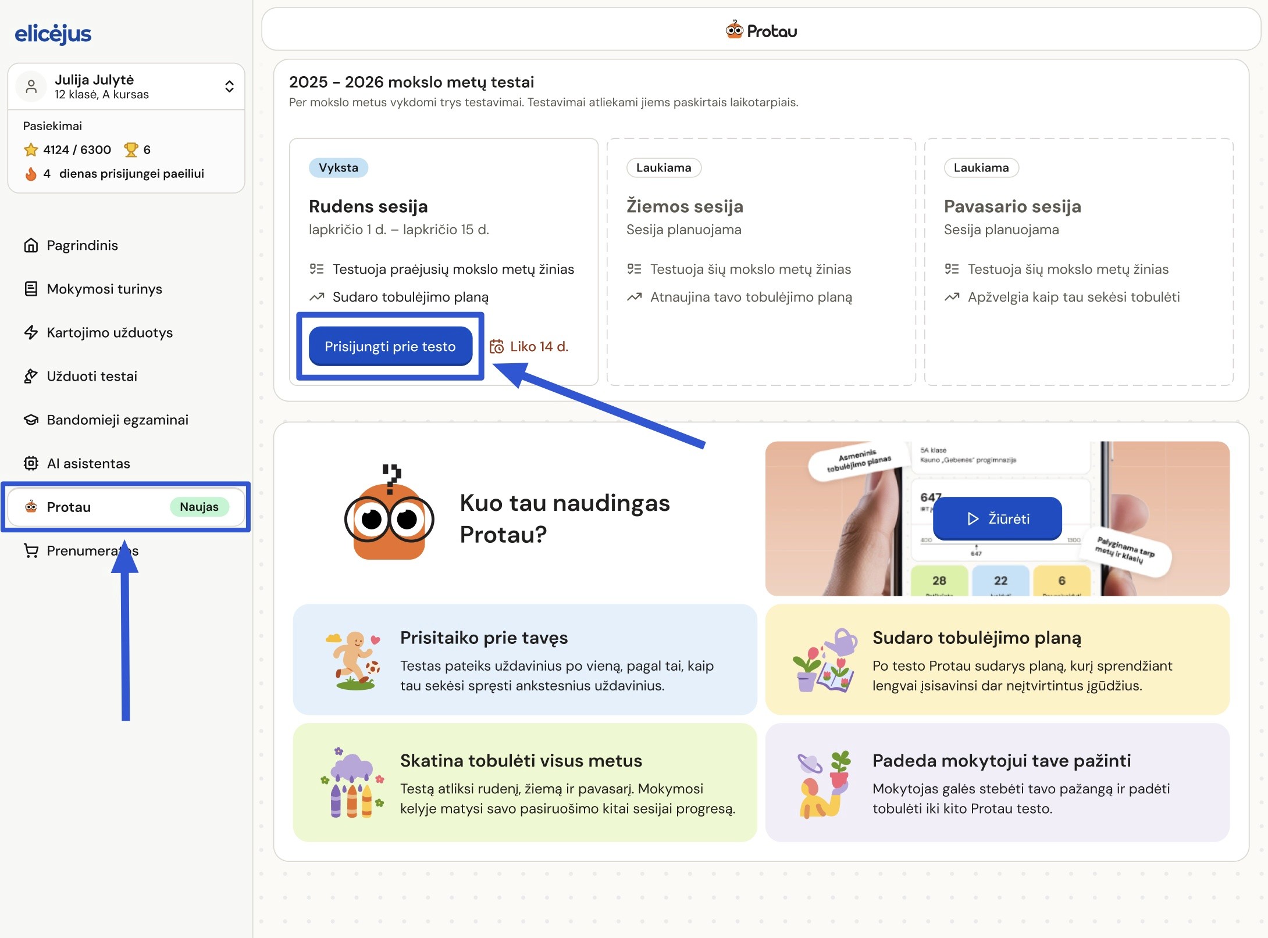Click the AI asistentas chip icon
1268x938 pixels.
coord(31,463)
